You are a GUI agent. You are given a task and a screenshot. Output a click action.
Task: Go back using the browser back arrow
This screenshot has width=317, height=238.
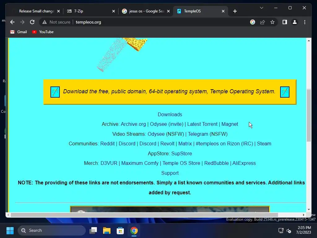tap(12, 22)
